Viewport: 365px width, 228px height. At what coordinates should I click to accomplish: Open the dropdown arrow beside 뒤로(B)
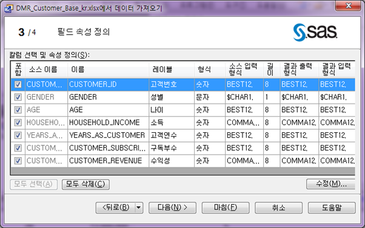click(139, 207)
